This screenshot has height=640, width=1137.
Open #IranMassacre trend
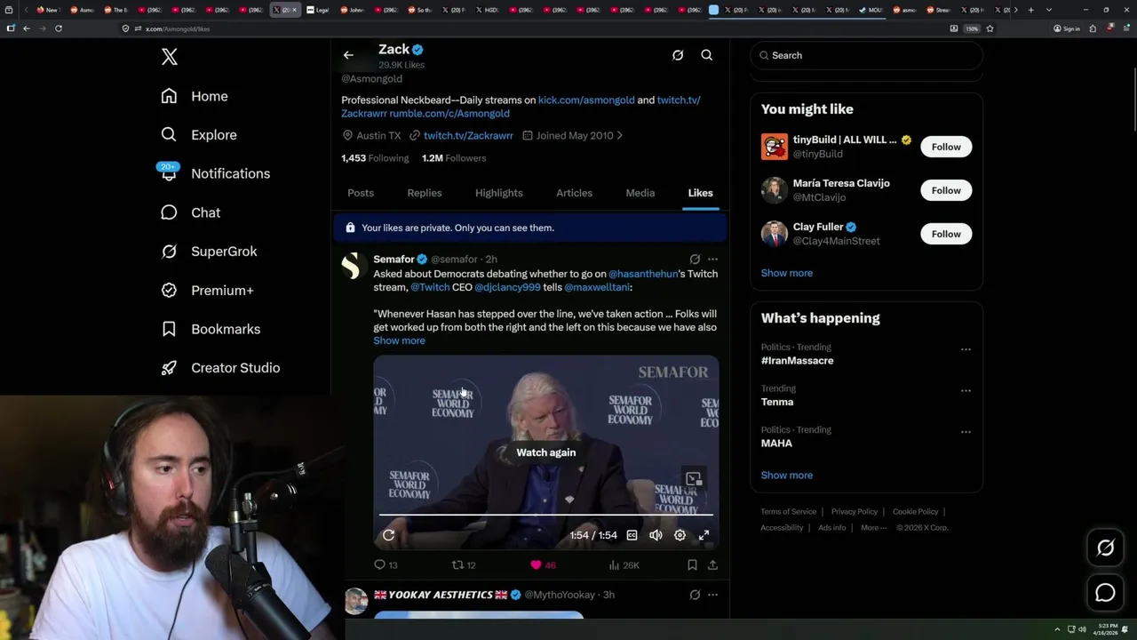(x=797, y=361)
